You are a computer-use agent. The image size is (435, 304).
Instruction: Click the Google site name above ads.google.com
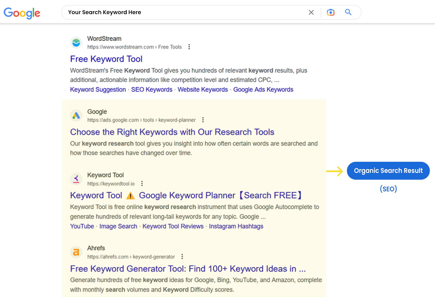pos(97,112)
